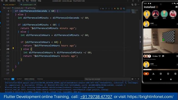This screenshot has height=100, width=178.
Task: Open user3 story
Action: pos(173,14)
